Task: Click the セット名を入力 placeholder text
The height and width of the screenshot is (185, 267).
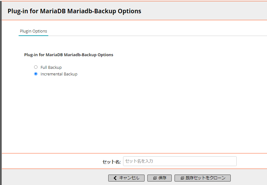Action: (139, 161)
